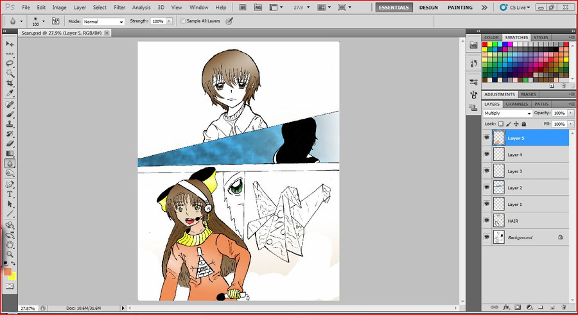Switch to the DESIGN workspace
578x315 pixels.
[428, 7]
